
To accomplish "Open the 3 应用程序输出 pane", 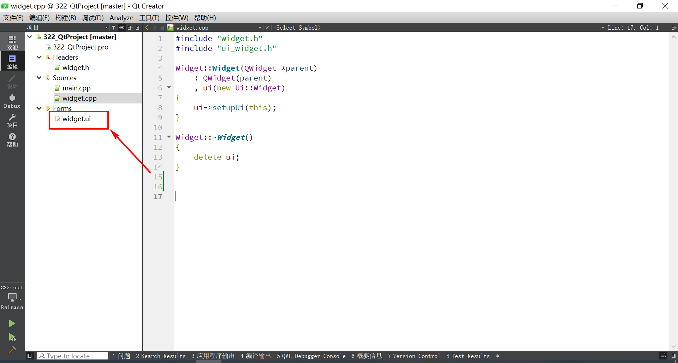I will (x=213, y=356).
